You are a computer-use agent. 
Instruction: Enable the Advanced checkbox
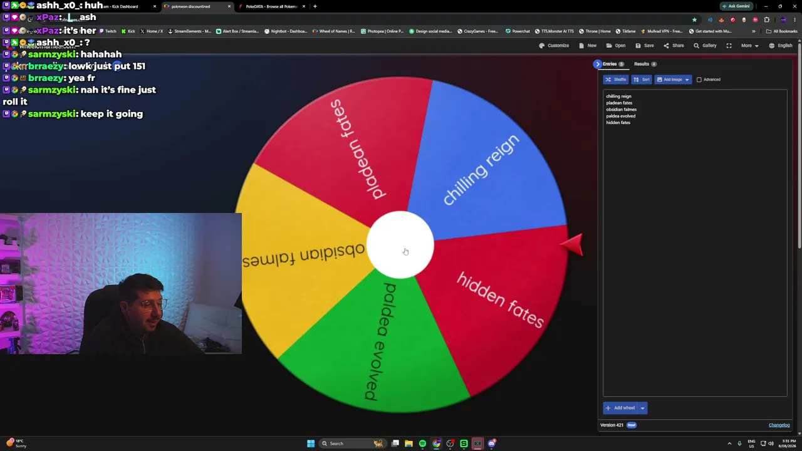699,80
